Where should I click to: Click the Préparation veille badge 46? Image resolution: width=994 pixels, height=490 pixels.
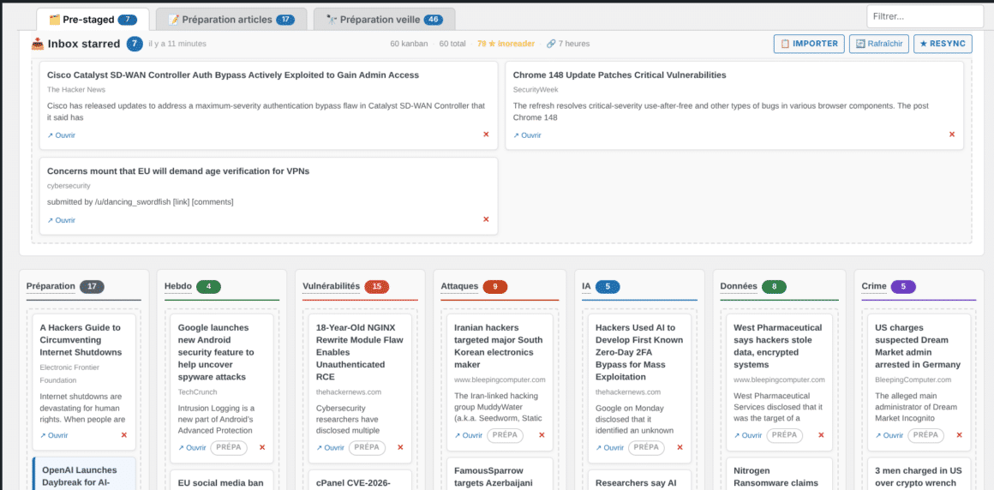click(x=434, y=20)
